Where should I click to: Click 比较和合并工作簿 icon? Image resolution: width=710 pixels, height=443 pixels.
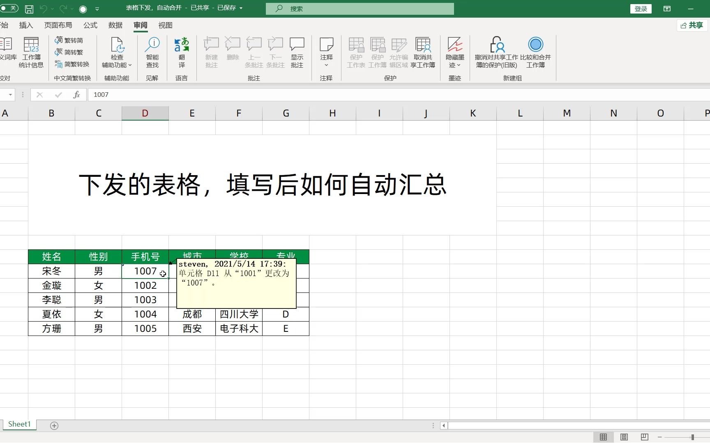pyautogui.click(x=535, y=52)
